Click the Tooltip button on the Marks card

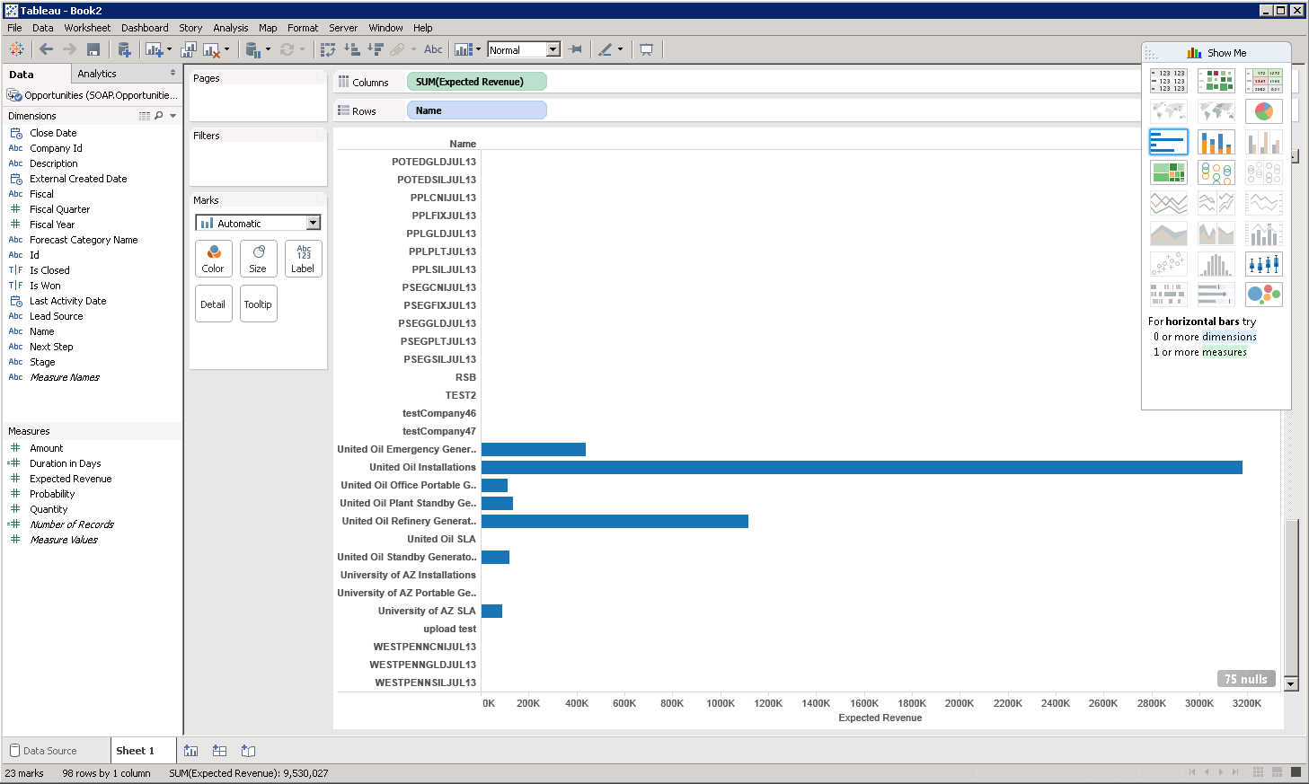tap(258, 304)
